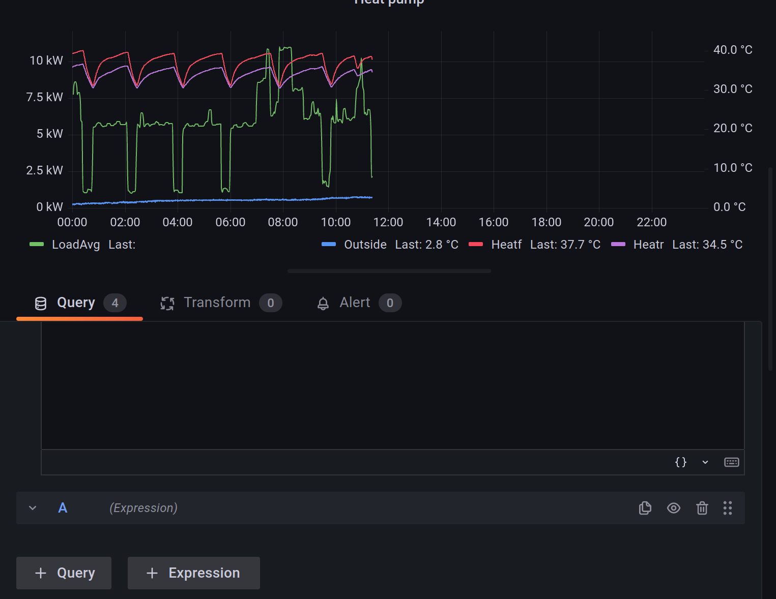Image resolution: width=776 pixels, height=599 pixels.
Task: Collapse the query A row with its chevron
Action: (32, 508)
